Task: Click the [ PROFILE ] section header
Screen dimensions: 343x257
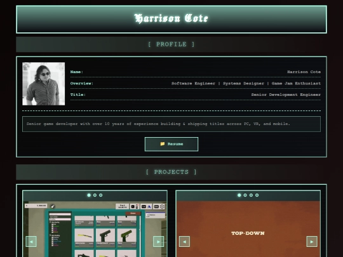Action: pyautogui.click(x=171, y=44)
